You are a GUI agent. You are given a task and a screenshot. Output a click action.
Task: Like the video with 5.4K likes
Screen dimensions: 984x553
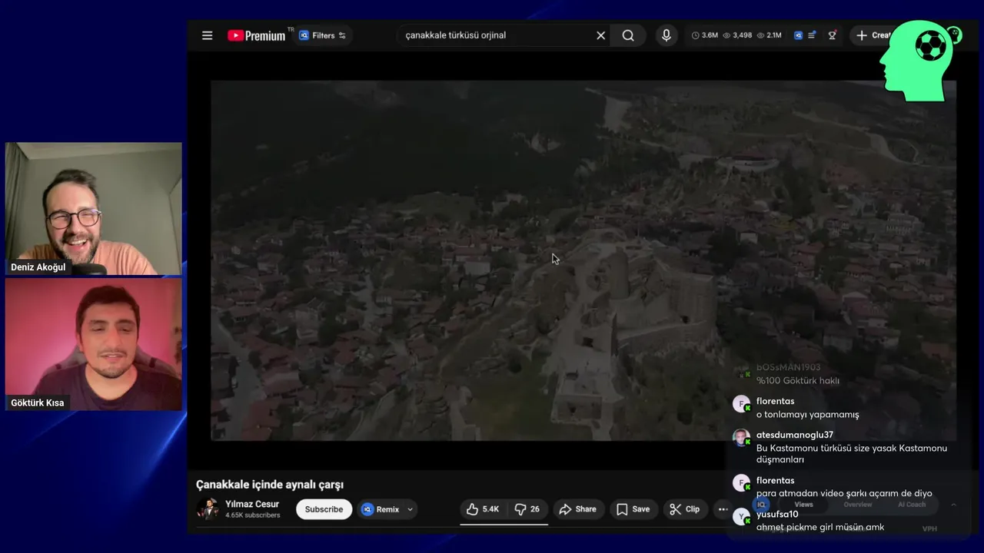coord(483,509)
